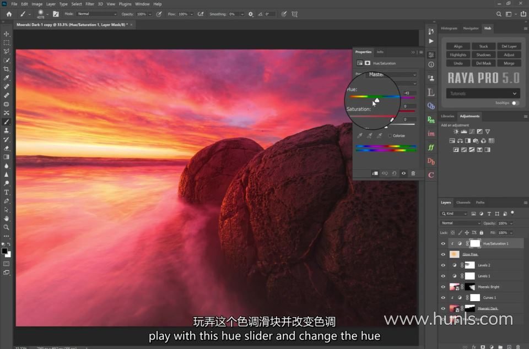
Task: Hide the Hue/Saturation 1 layer
Action: click(x=443, y=243)
